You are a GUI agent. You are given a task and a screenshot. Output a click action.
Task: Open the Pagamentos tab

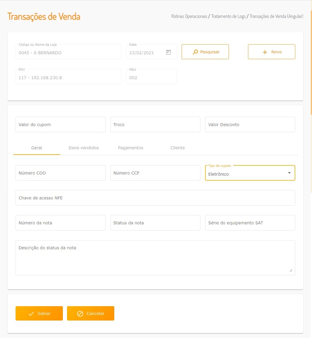point(131,148)
